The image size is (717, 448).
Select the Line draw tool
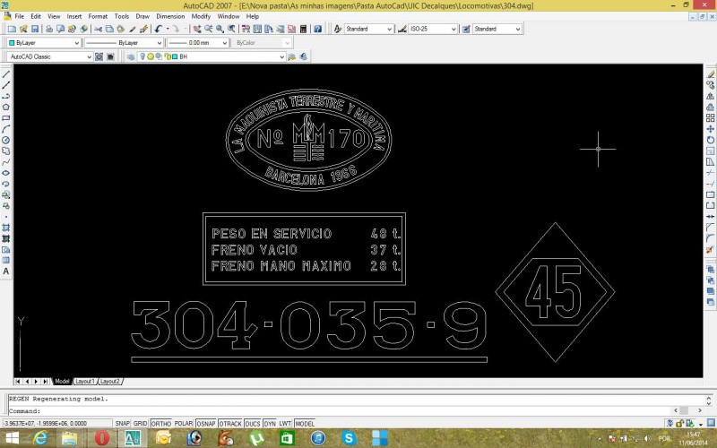click(6, 74)
